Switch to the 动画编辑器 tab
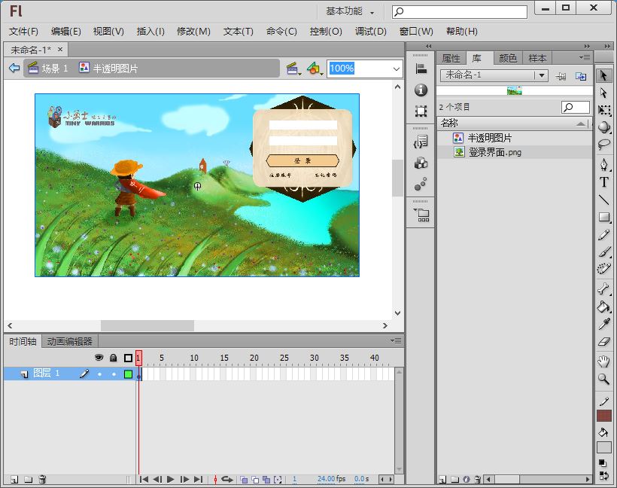This screenshot has width=617, height=488. (x=70, y=341)
